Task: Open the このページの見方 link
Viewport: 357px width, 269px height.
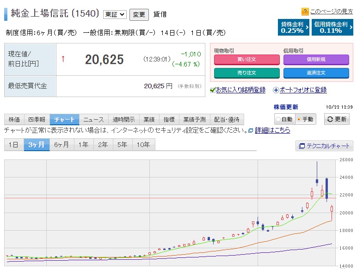Action: 332,12
